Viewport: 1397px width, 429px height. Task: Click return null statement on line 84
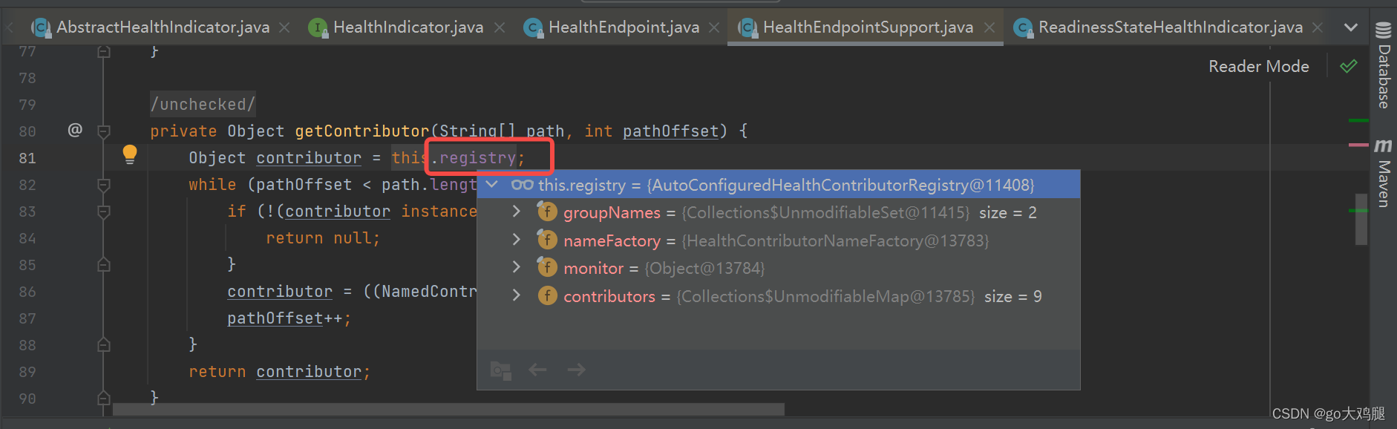coord(323,238)
